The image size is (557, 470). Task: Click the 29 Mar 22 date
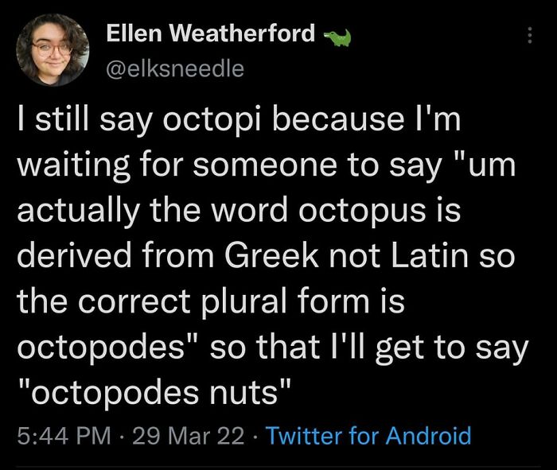pos(189,436)
